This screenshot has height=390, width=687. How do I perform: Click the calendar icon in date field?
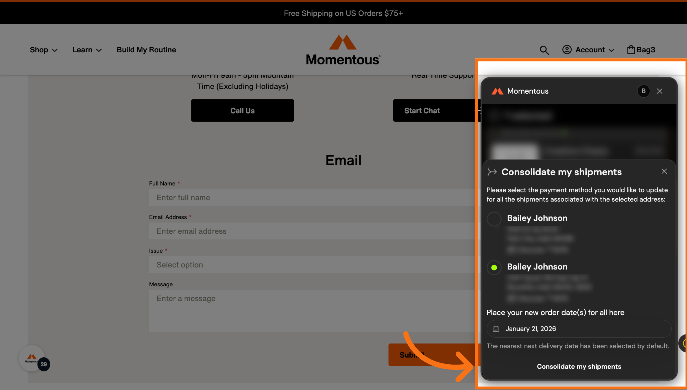(496, 329)
